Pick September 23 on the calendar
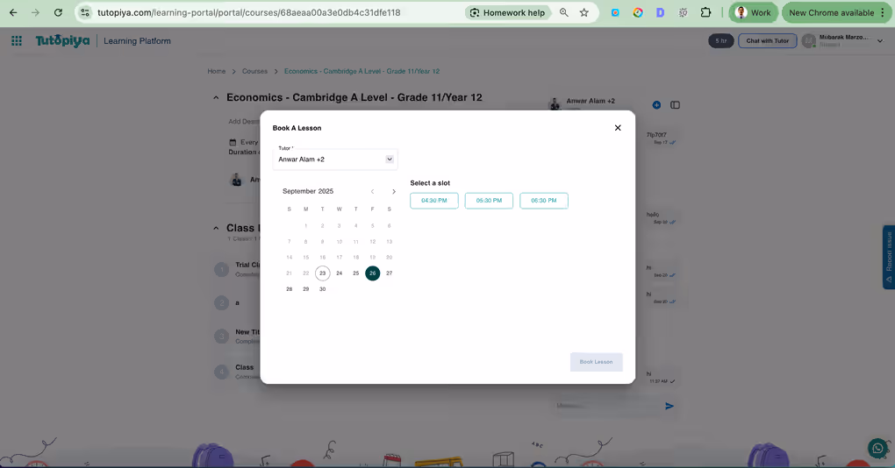This screenshot has width=895, height=468. 323,273
